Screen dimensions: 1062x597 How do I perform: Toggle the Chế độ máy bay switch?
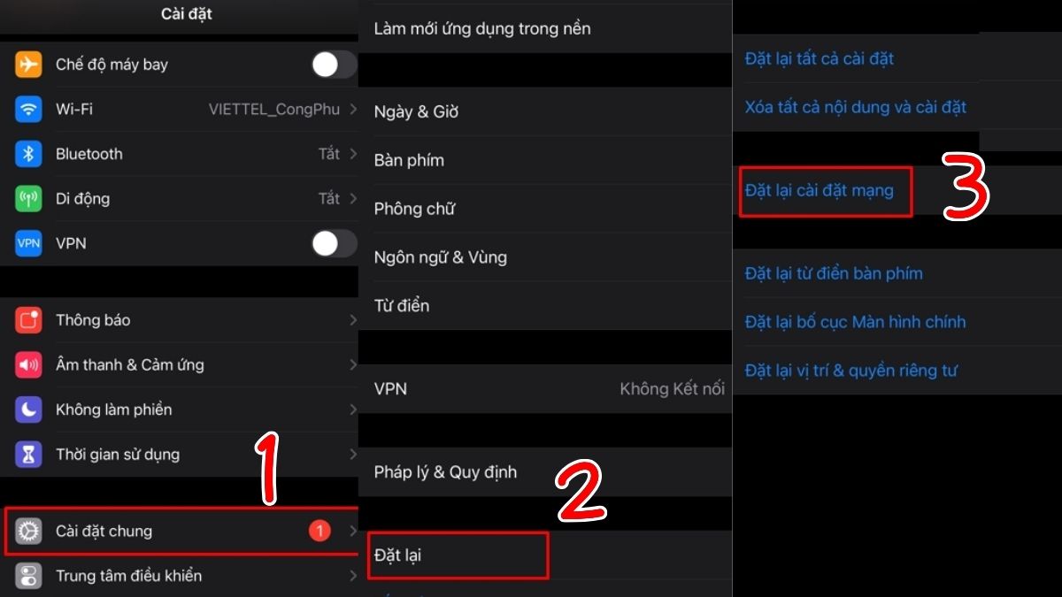click(334, 65)
